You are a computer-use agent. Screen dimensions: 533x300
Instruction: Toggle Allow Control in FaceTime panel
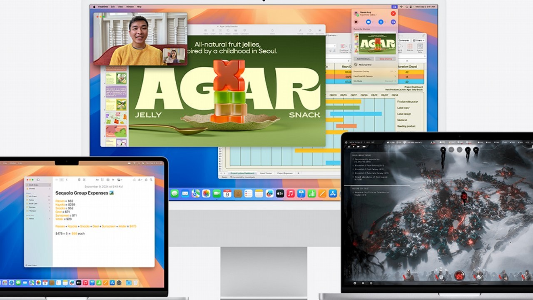coord(365,65)
